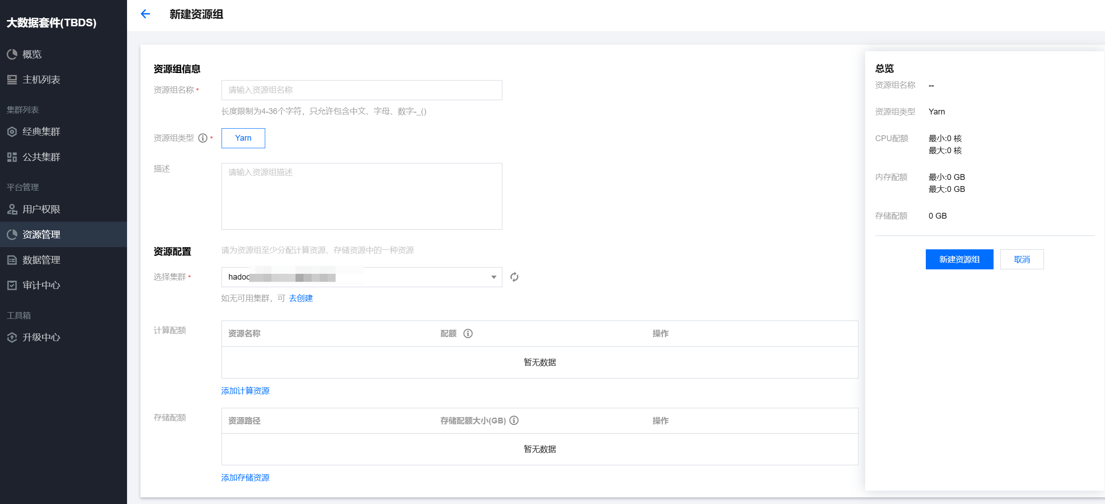Click the 取消 button
The height and width of the screenshot is (504, 1105).
[1022, 259]
